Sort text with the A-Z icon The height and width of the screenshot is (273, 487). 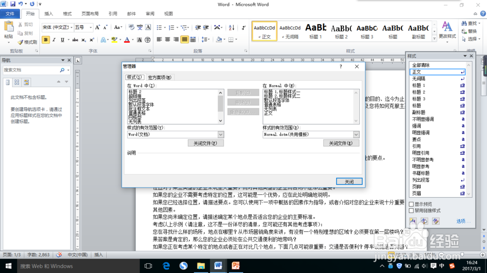pyautogui.click(x=231, y=28)
